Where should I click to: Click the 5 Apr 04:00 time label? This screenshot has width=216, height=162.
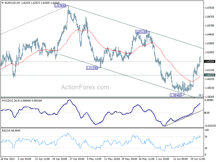point(24,159)
